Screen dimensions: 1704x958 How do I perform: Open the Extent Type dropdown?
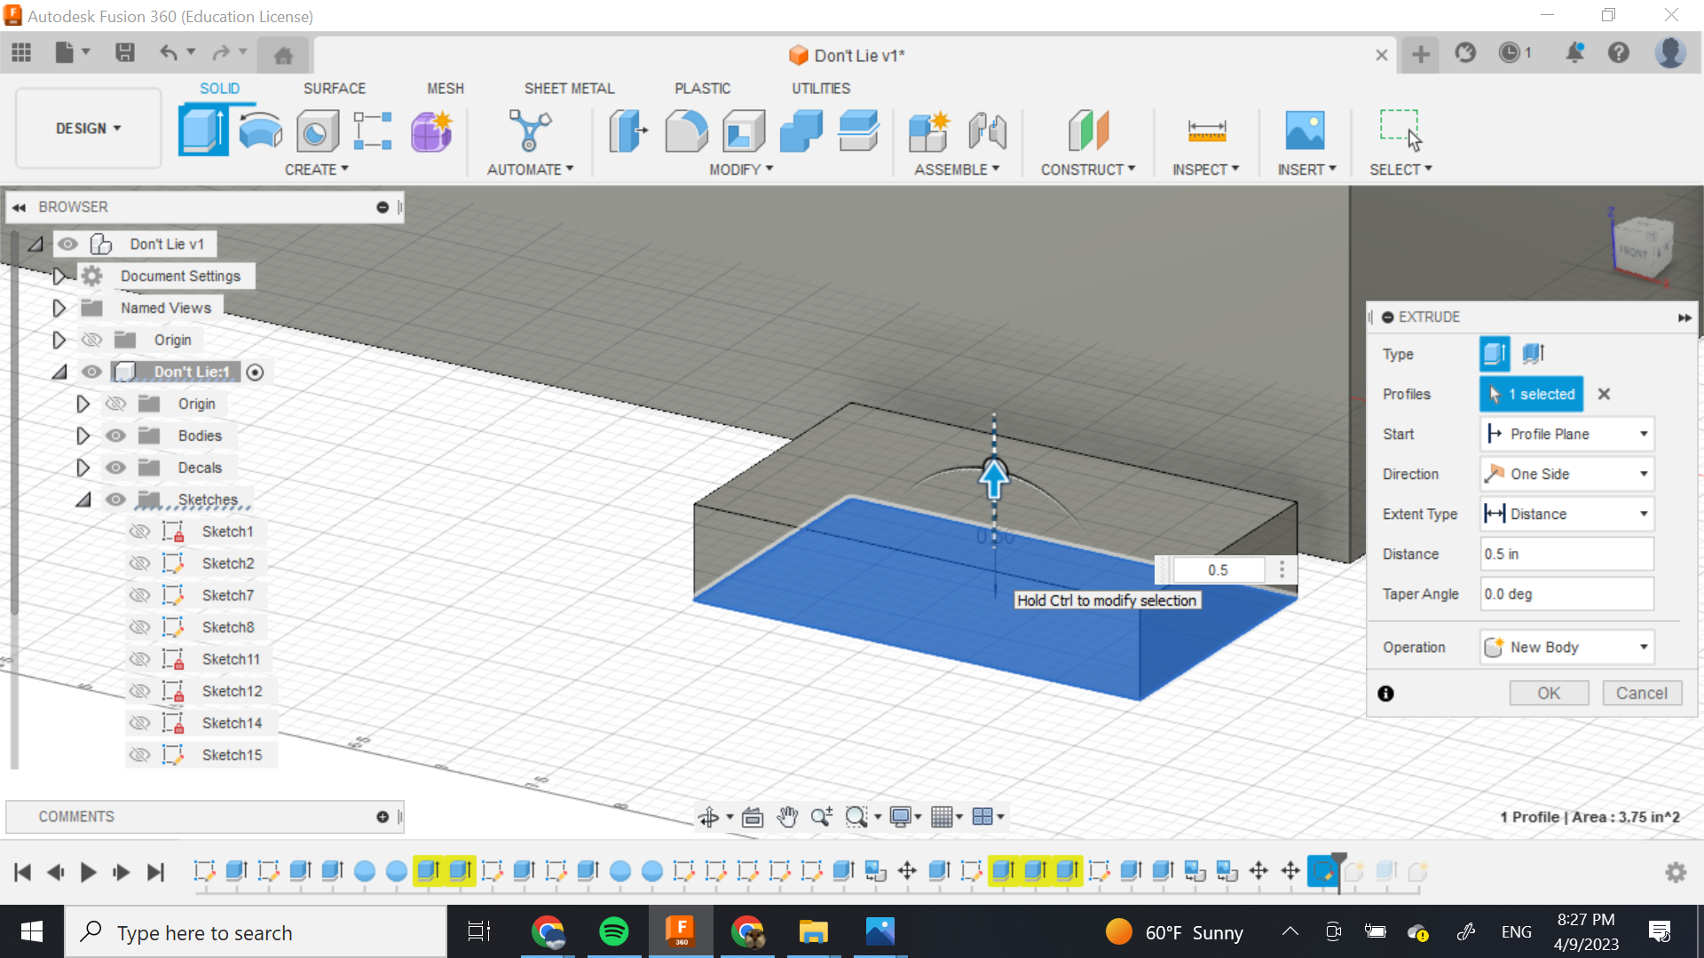coord(1566,514)
